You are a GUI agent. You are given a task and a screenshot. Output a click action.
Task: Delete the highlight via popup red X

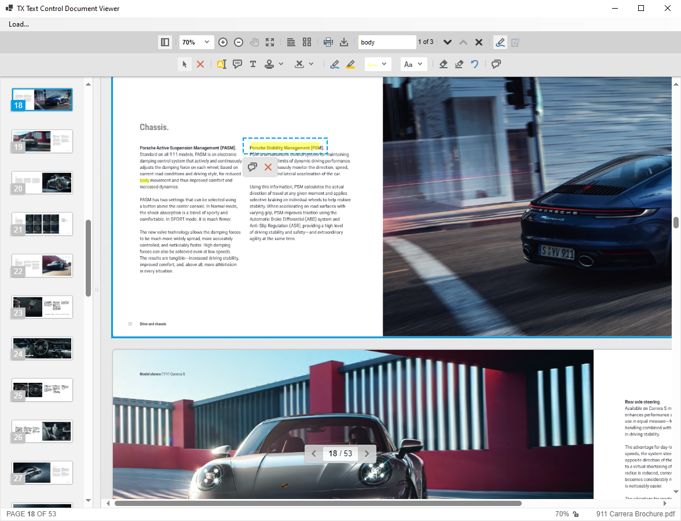268,167
